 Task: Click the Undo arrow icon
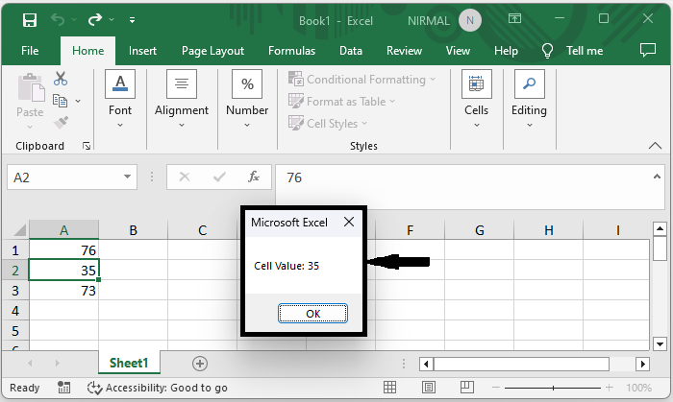click(x=58, y=19)
